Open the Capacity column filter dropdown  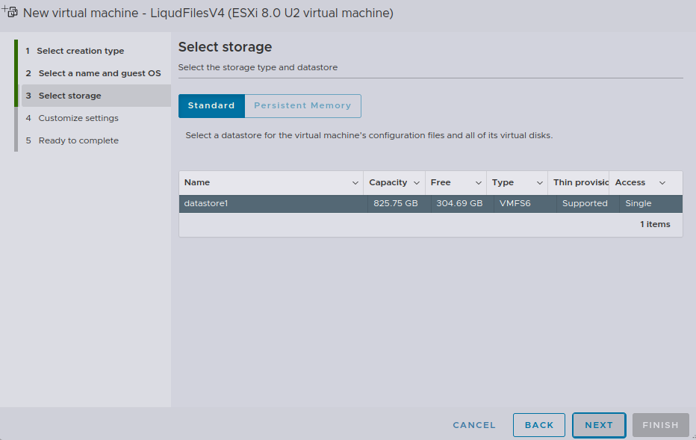(417, 182)
